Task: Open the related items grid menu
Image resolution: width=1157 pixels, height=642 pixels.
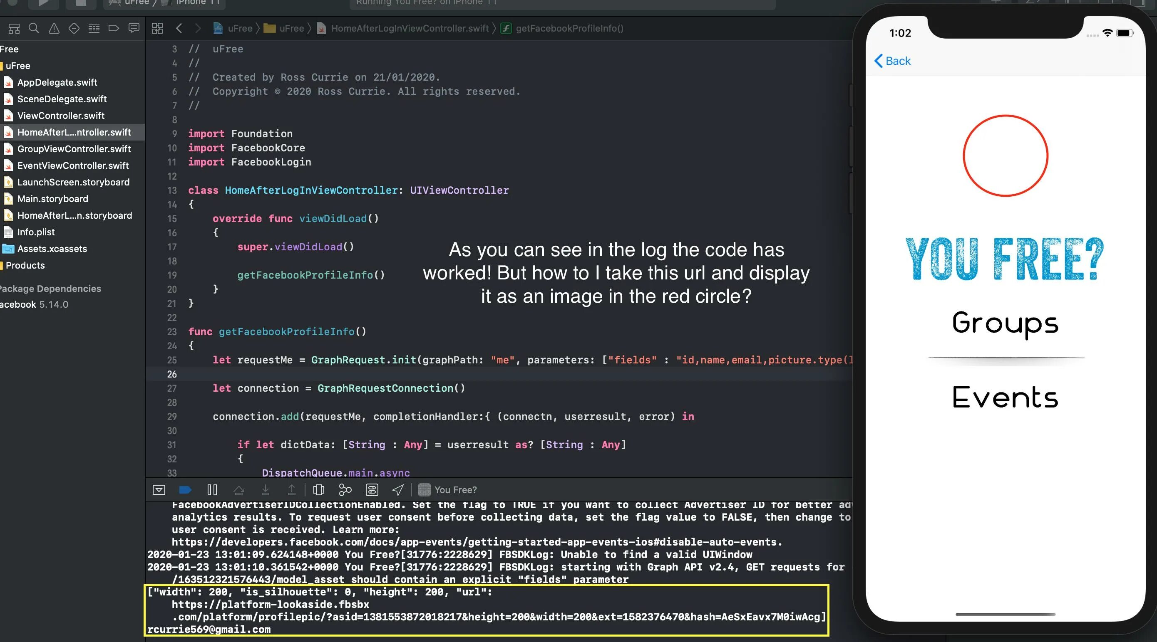Action: click(x=157, y=28)
